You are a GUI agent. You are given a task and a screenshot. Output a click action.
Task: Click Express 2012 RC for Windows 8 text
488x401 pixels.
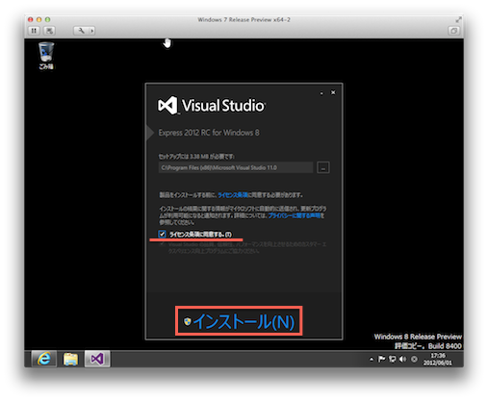tap(209, 133)
